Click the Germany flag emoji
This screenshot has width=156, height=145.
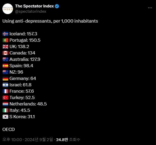(5, 79)
